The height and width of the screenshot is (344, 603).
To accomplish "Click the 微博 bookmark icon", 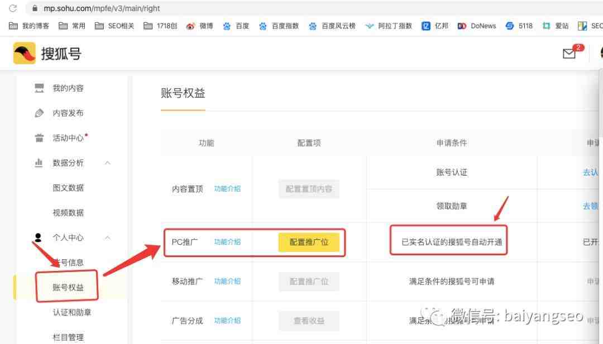I will [x=191, y=26].
